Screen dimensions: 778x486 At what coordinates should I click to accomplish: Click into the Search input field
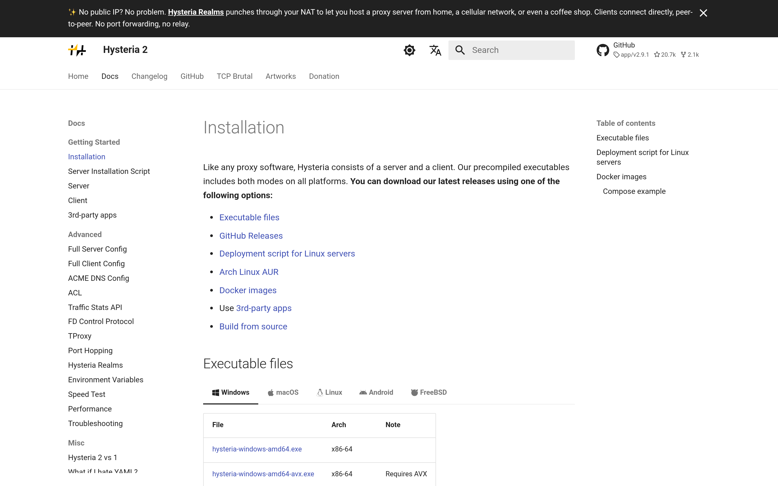[x=511, y=50]
